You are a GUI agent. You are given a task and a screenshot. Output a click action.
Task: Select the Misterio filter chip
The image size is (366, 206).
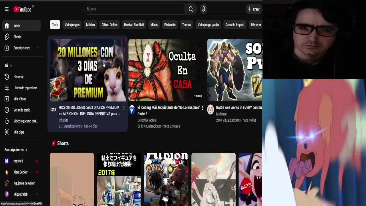(256, 25)
